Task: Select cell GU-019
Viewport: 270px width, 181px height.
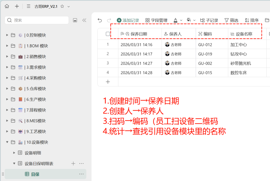Action: (212, 54)
